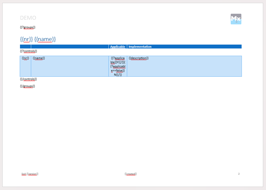This screenshot has height=190, width=266.
Task: Click the SoA {{version}} footer text
Action: 30,174
